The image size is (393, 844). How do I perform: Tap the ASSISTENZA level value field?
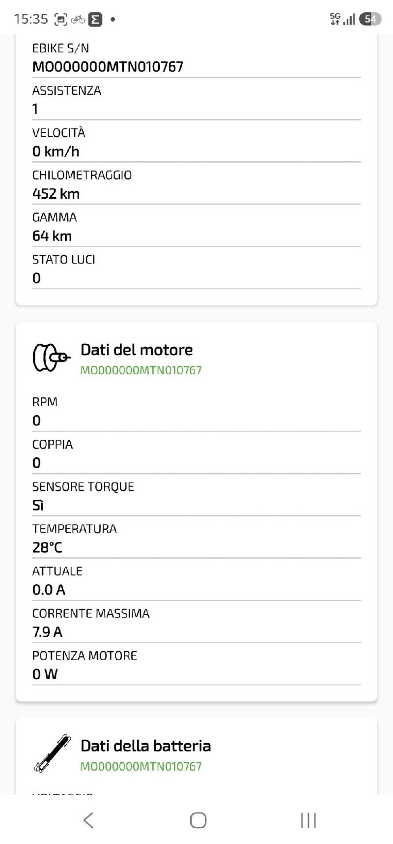[196, 109]
